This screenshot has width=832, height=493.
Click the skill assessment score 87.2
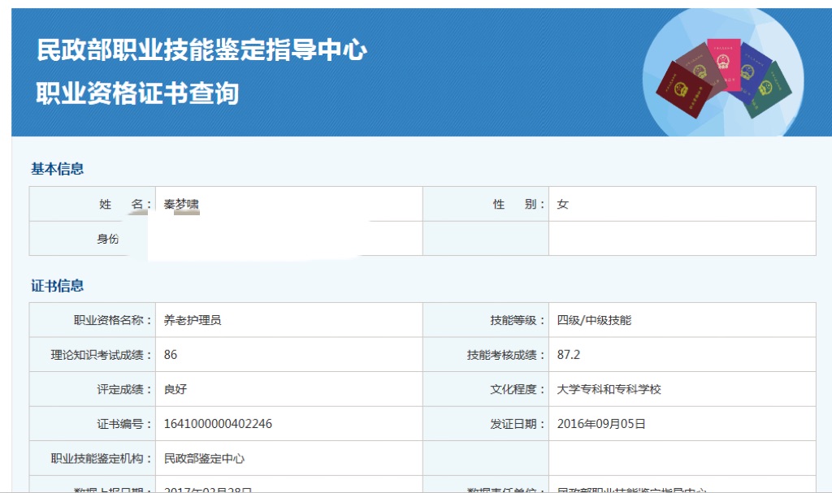point(569,355)
